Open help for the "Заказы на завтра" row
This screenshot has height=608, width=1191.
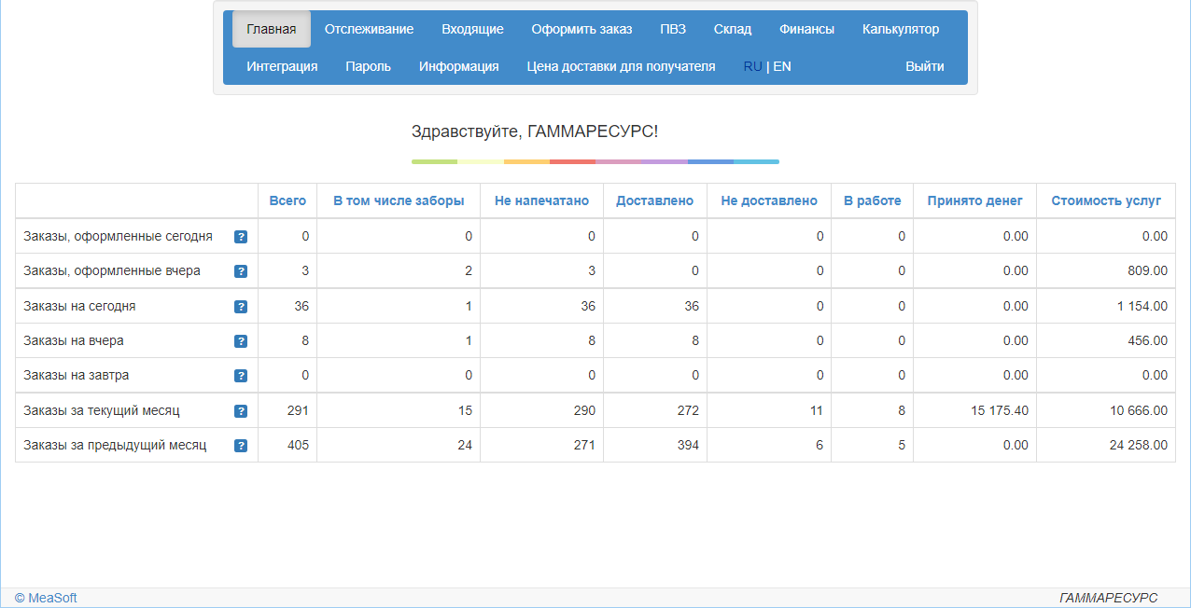241,375
